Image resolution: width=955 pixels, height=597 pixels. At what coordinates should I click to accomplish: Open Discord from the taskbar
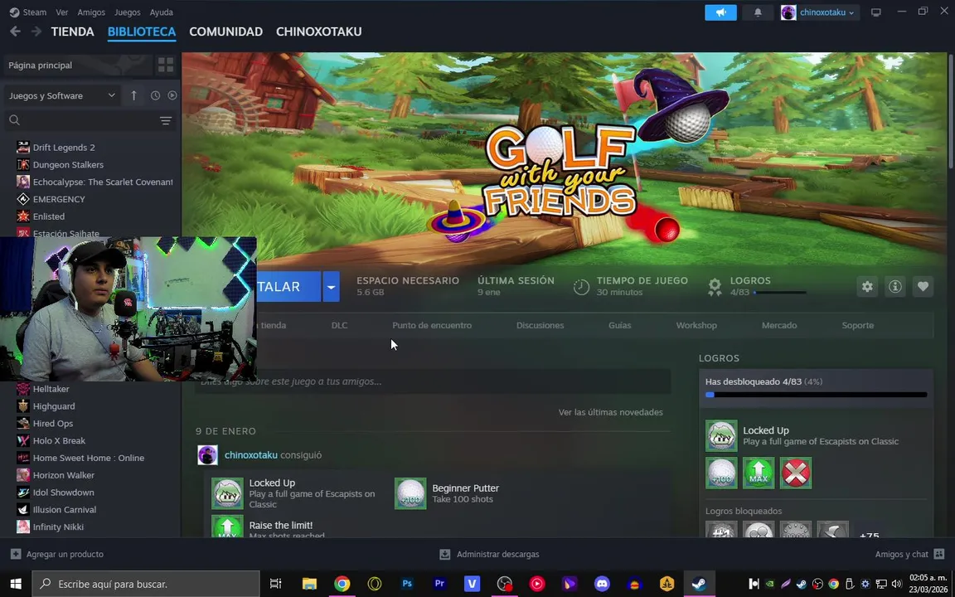(x=602, y=584)
